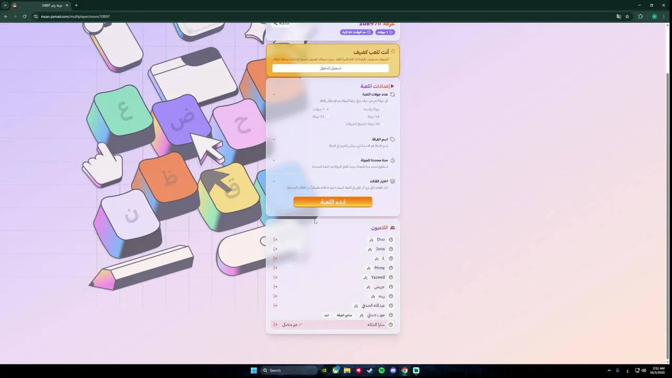Open a new browser tab

coord(76,5)
